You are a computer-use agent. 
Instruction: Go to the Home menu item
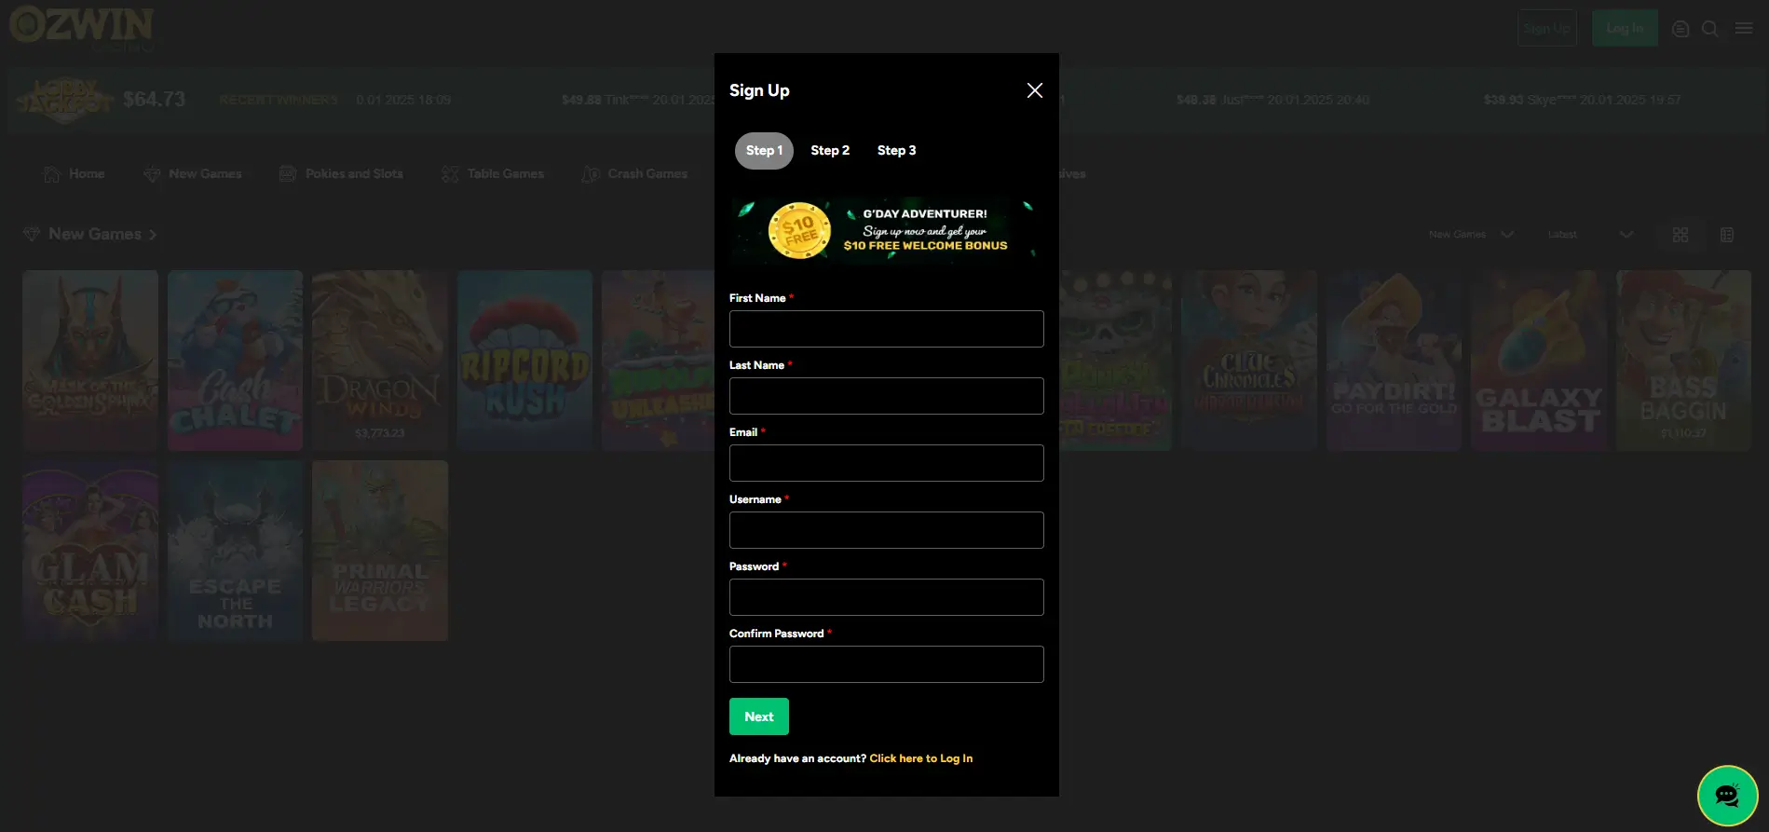click(87, 174)
